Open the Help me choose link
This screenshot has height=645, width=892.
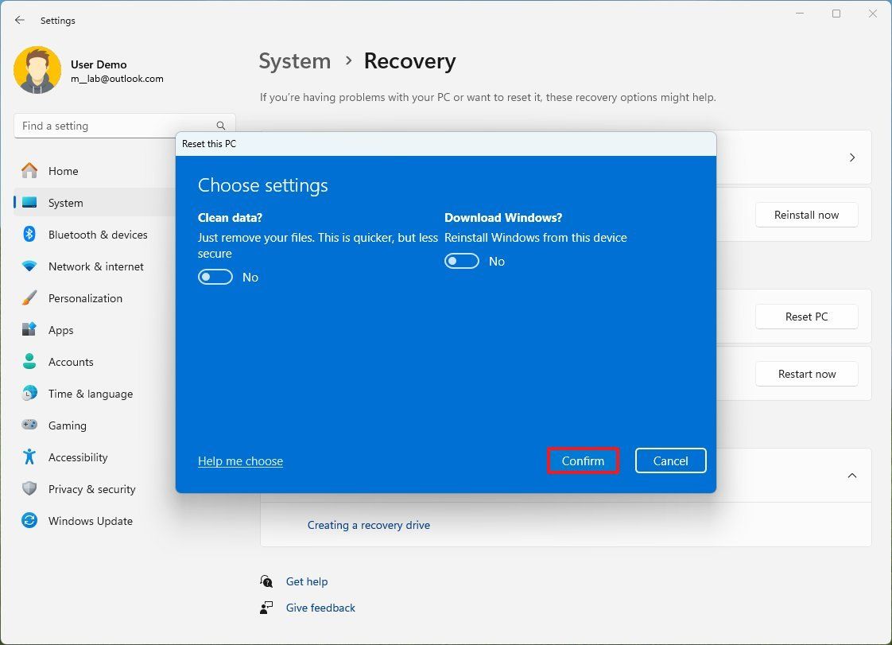pos(240,460)
